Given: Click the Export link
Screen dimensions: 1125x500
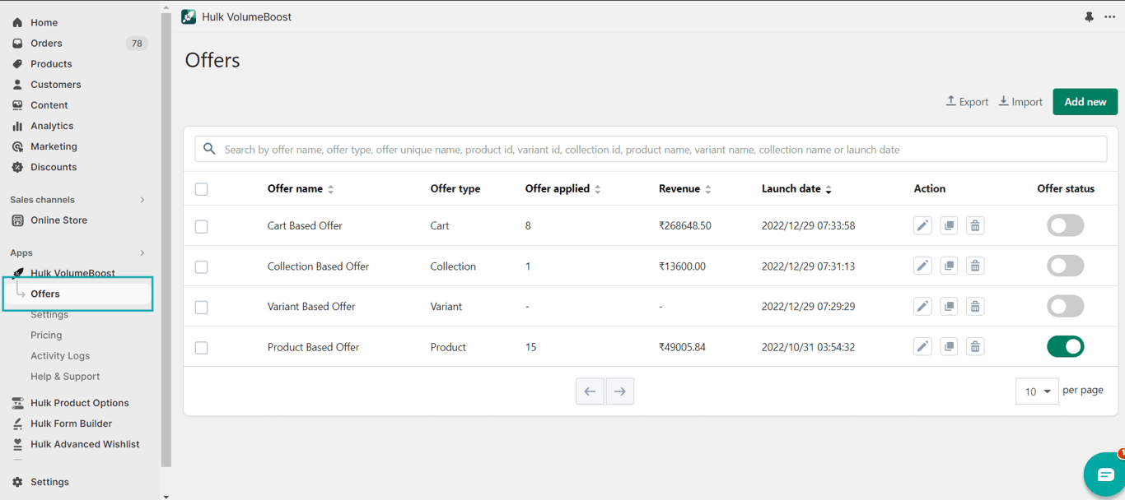Looking at the screenshot, I should point(967,102).
